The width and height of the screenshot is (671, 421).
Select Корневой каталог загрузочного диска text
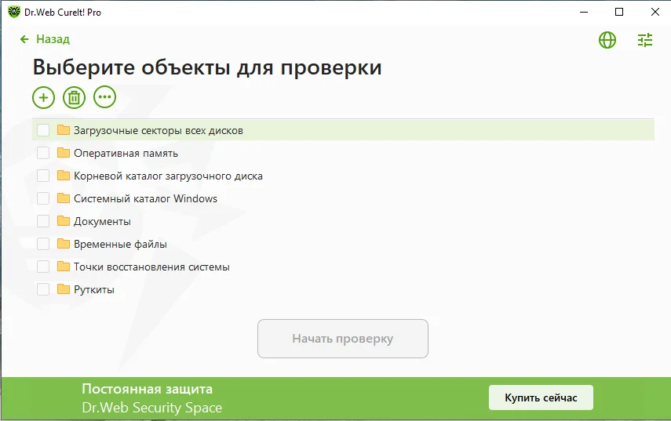[x=168, y=176]
